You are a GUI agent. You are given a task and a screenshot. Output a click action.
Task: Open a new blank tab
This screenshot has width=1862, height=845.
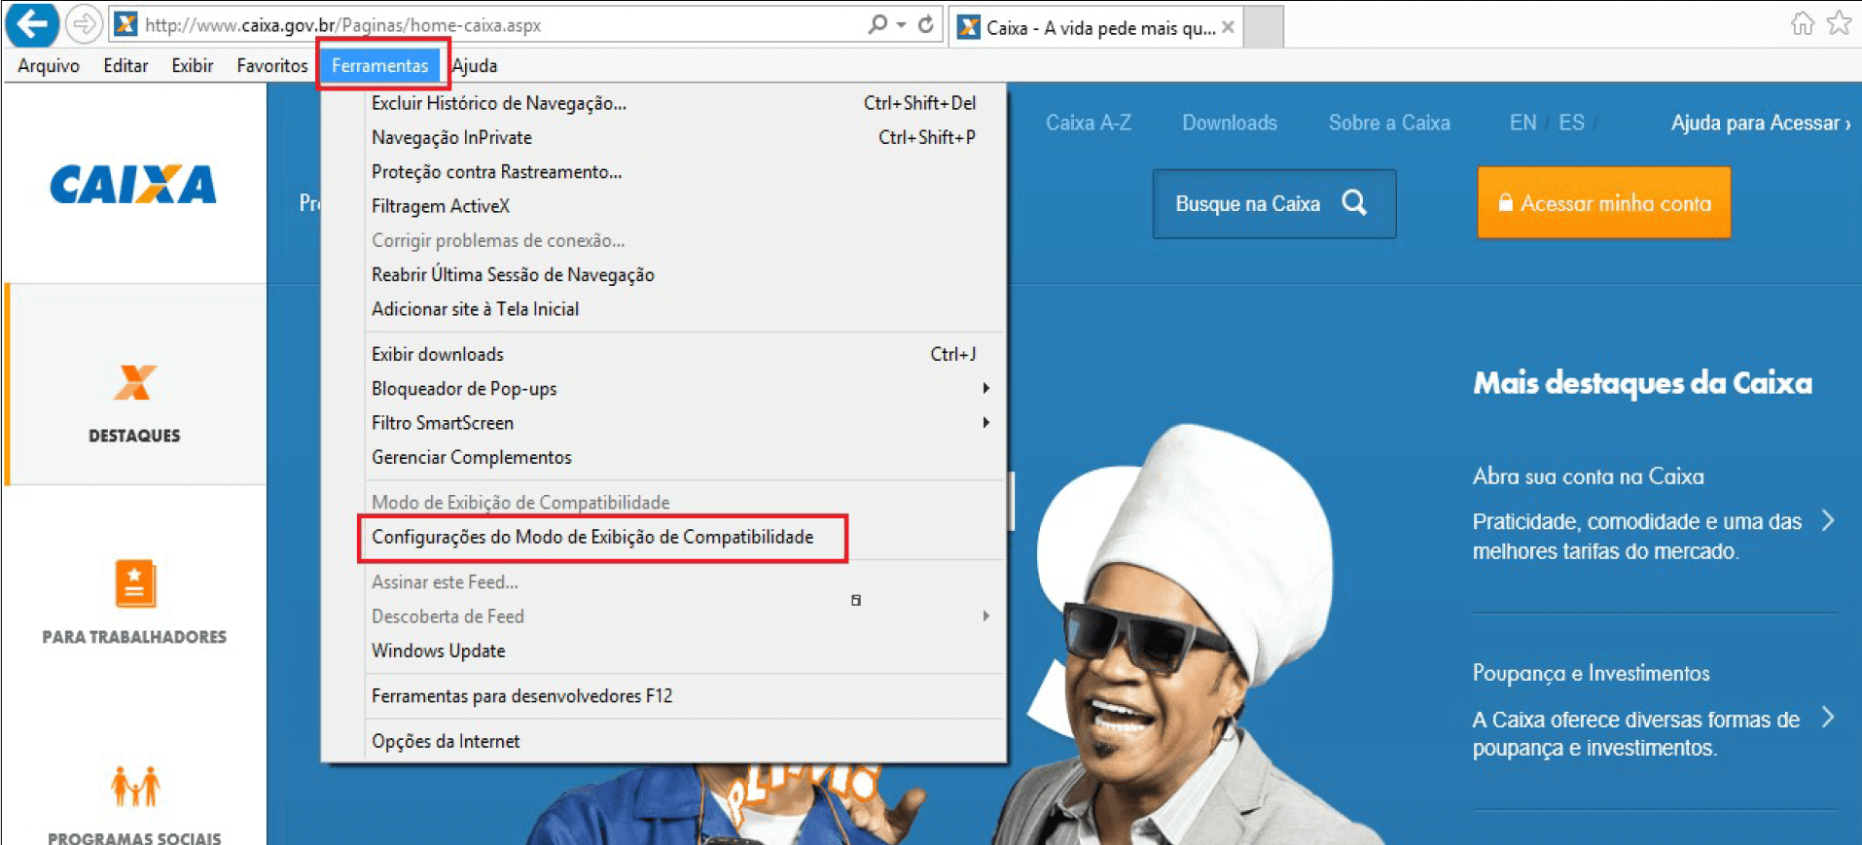[x=1264, y=26]
